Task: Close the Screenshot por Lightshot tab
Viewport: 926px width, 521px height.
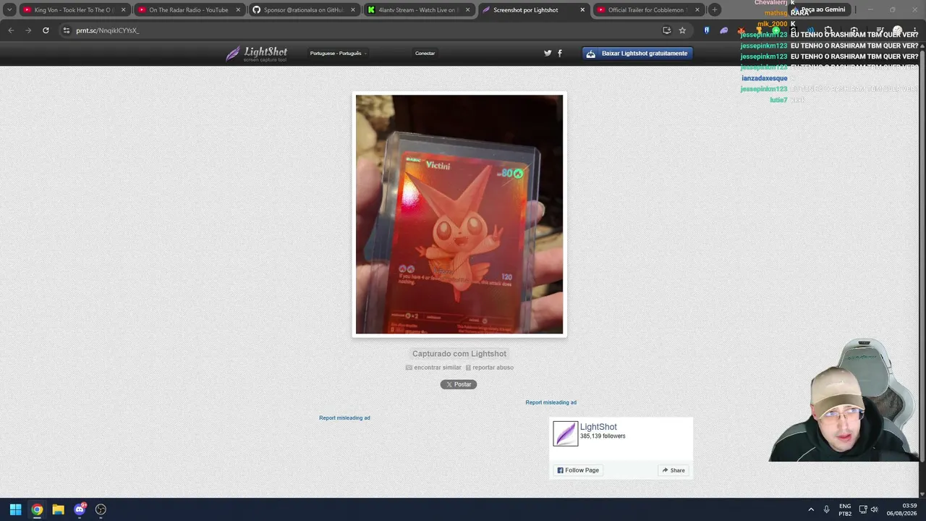Action: click(x=582, y=10)
